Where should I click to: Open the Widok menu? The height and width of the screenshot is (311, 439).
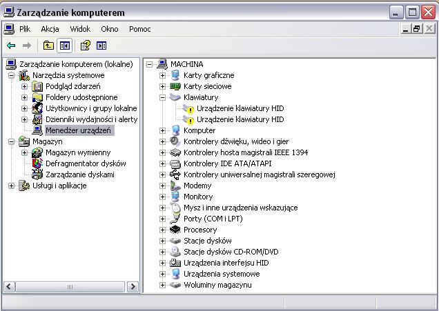click(80, 29)
